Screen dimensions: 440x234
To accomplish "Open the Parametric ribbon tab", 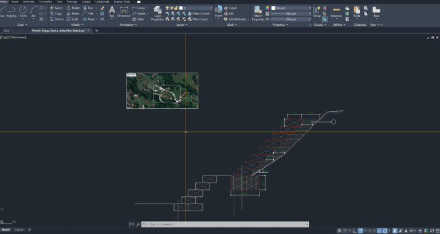I will click(45, 2).
